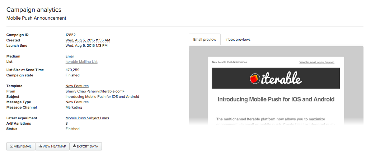Click the VIEW HEATMAP button label

54,146
